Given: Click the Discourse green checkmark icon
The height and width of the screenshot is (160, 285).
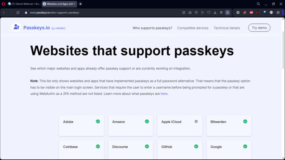Looking at the screenshot, I should coord(147,146).
